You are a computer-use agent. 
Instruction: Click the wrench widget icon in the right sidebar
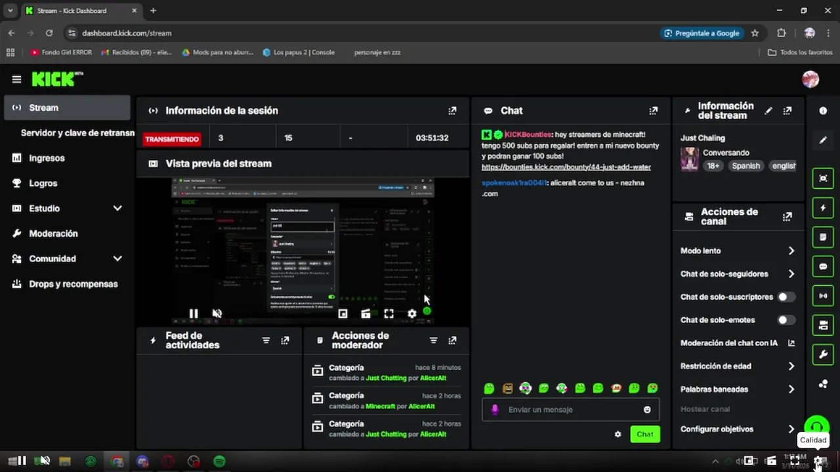point(823,355)
